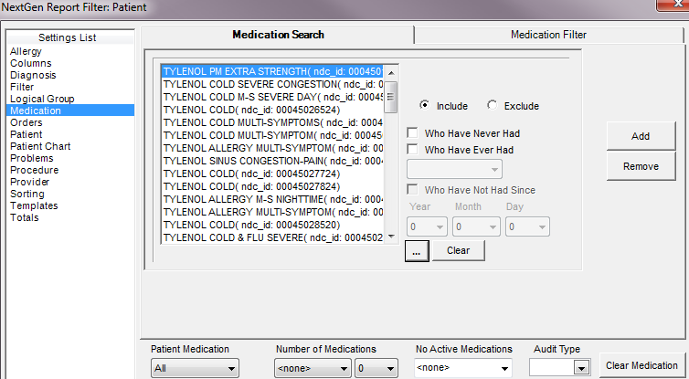Click the Add button
This screenshot has width=689, height=379.
641,136
